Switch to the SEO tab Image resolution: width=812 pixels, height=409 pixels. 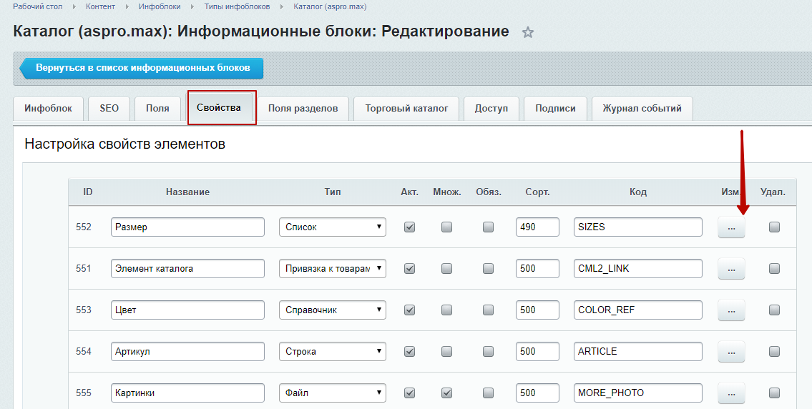point(109,109)
